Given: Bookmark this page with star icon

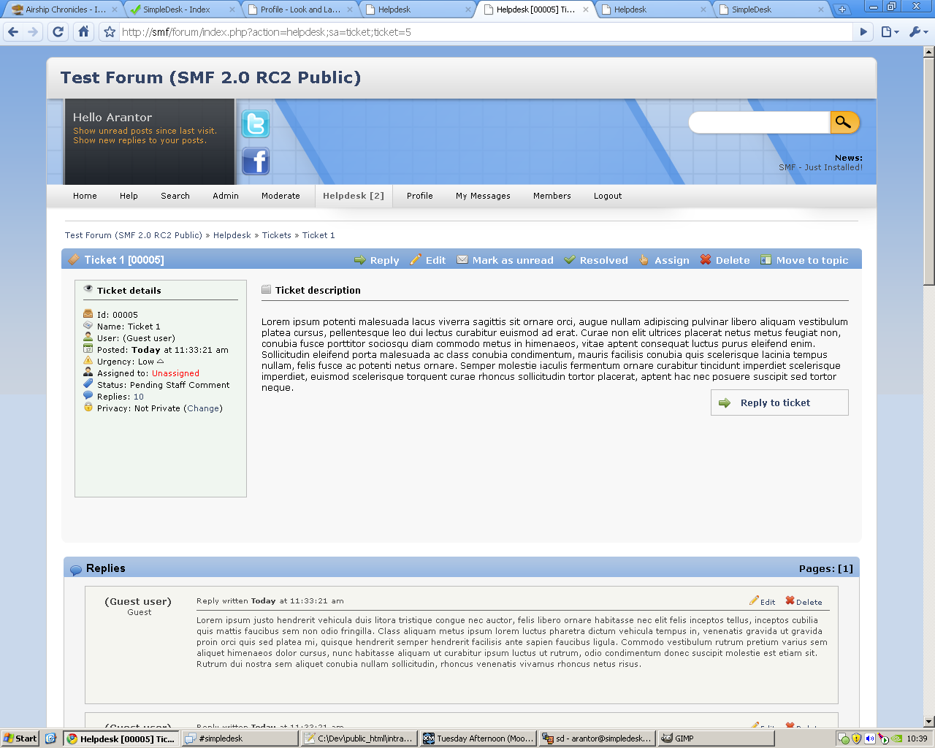Looking at the screenshot, I should tap(110, 32).
